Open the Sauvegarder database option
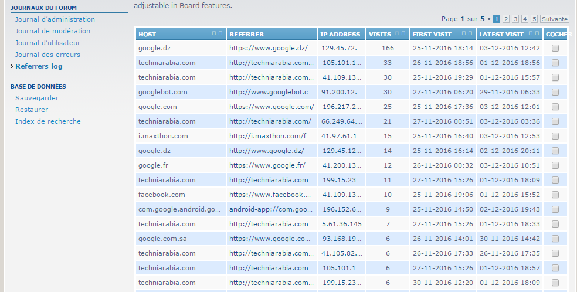The height and width of the screenshot is (292, 577). (x=37, y=98)
